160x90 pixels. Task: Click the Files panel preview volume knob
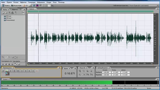(x=15, y=57)
